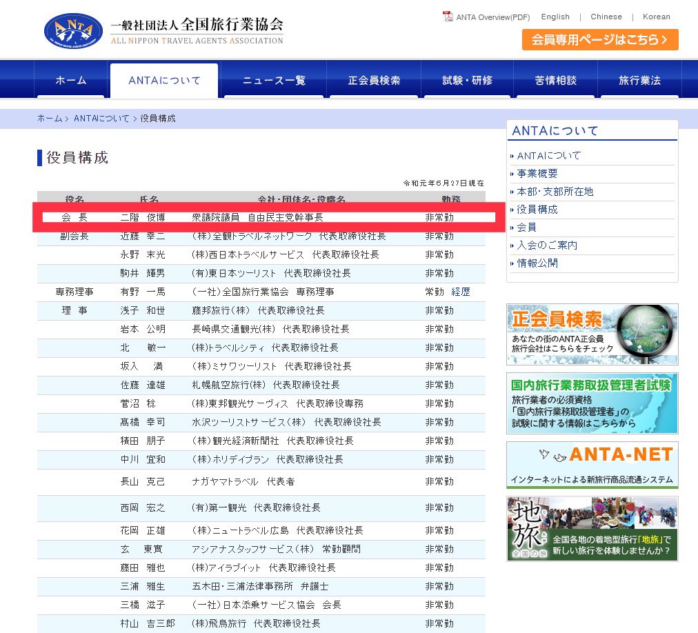Open the ANTA Overview PDF icon
Viewport: 698px width, 633px height.
click(x=448, y=17)
